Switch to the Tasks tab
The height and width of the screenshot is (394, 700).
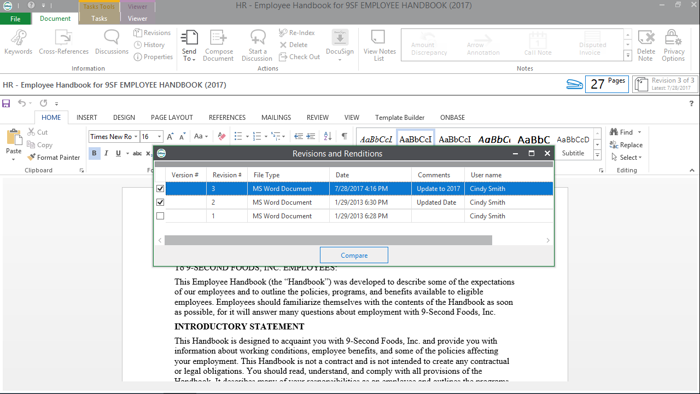click(x=99, y=19)
